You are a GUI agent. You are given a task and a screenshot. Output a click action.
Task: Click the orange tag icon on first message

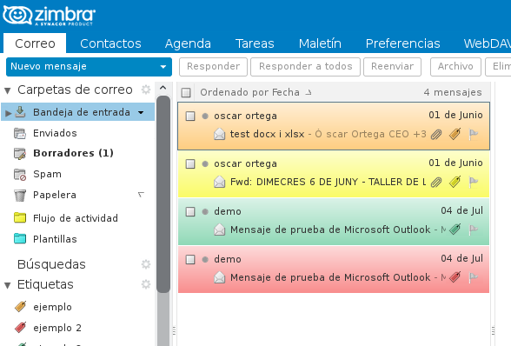pyautogui.click(x=455, y=134)
